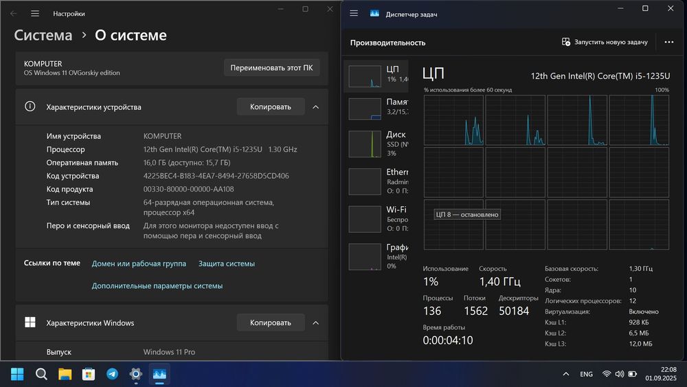Select ЦП in the performance sidebar
The width and height of the screenshot is (687, 387).
coord(376,76)
